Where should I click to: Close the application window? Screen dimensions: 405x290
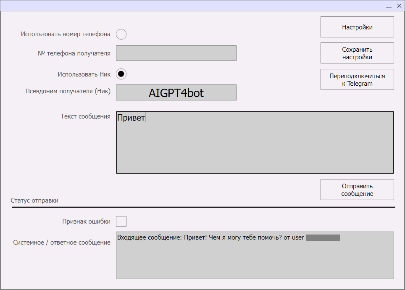[399, 5]
